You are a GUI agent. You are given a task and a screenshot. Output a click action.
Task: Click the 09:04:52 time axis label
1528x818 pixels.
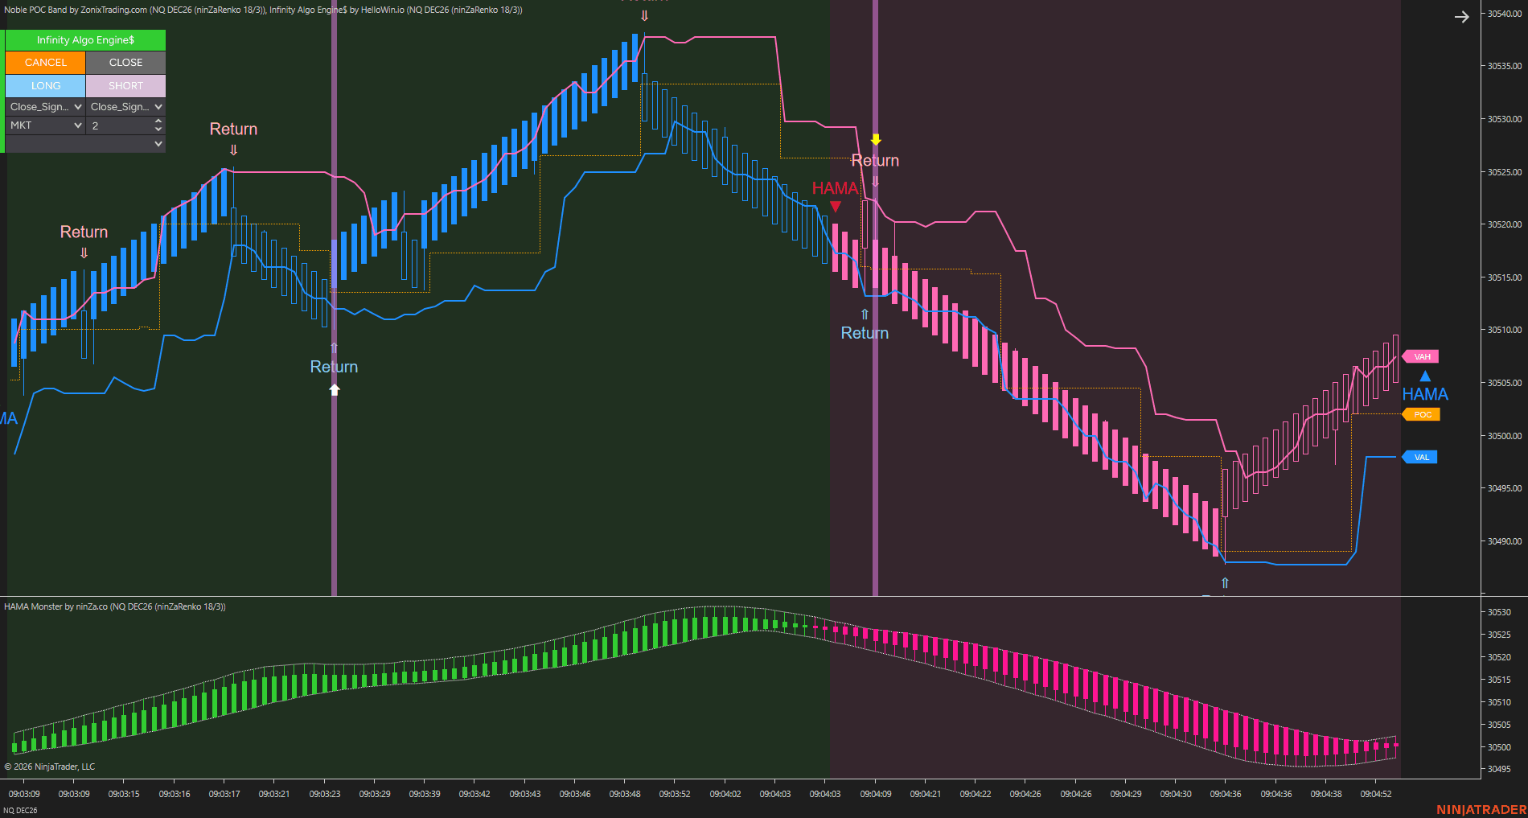tap(1376, 794)
